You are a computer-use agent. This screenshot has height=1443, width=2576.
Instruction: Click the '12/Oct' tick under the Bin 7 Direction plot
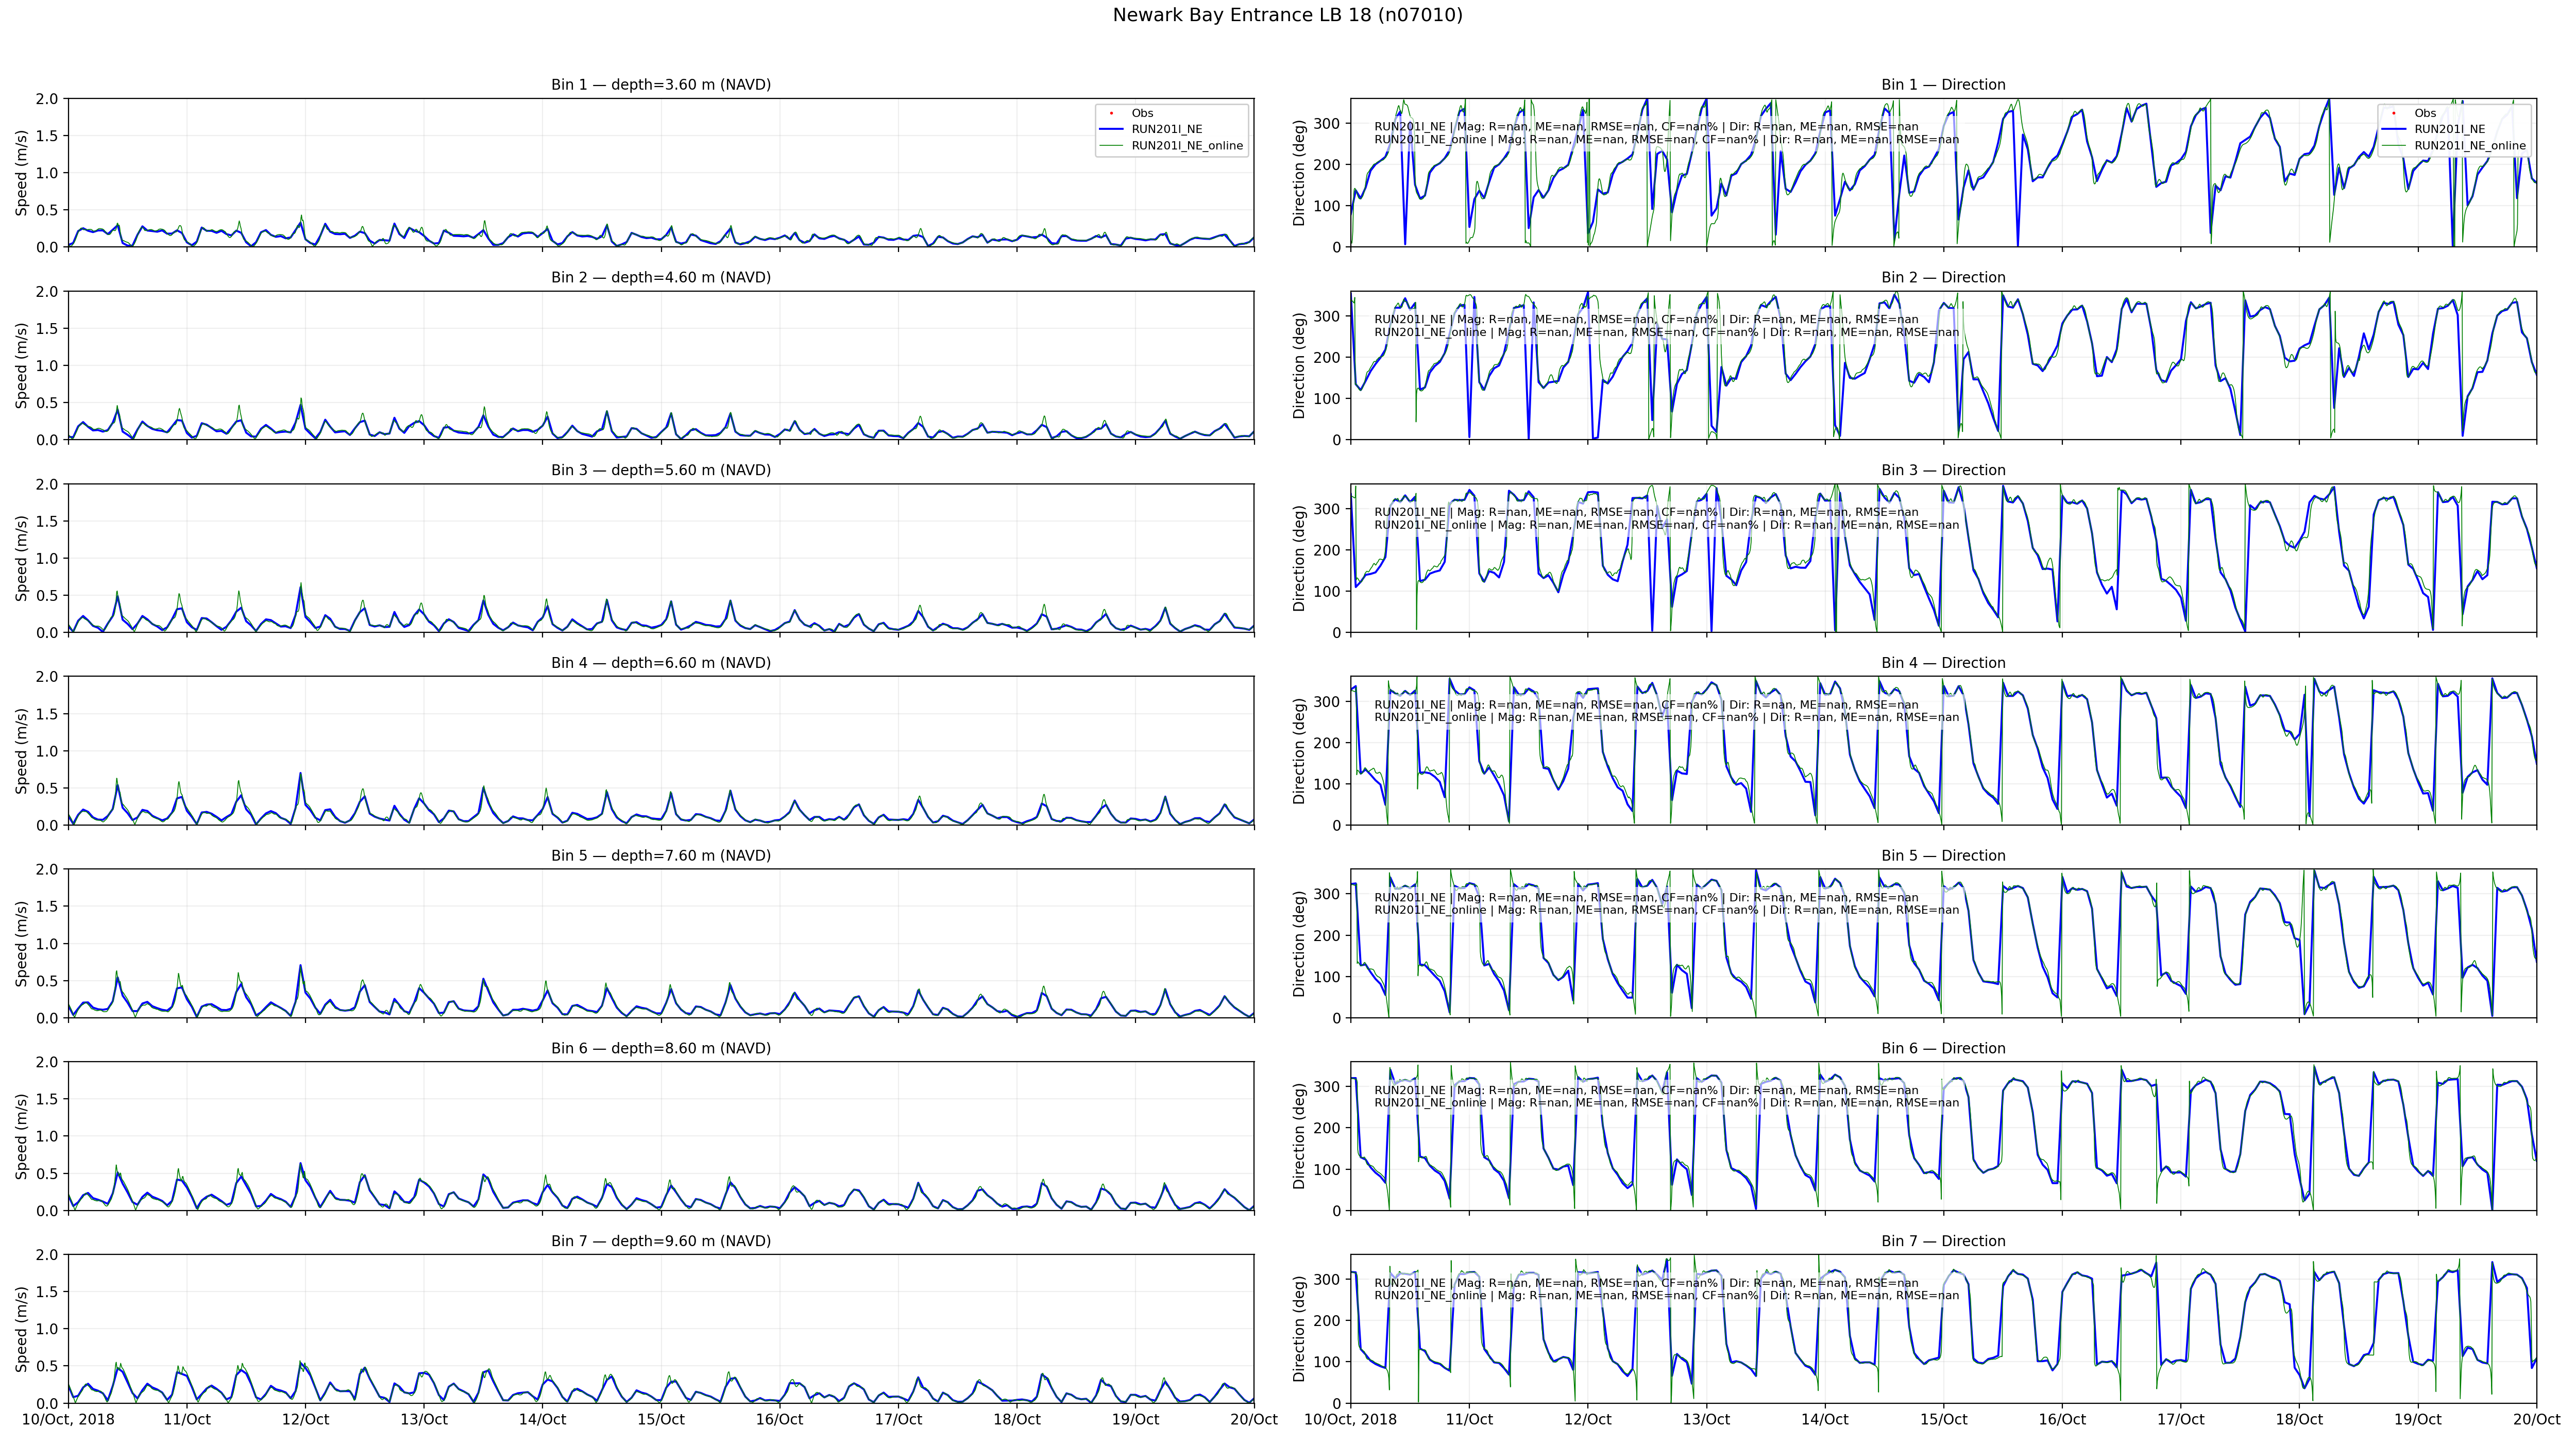[x=1588, y=1420]
